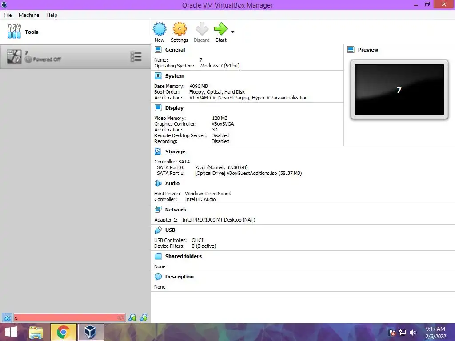This screenshot has height=341, width=455.
Task: Click the Base Memory value 4096 MB
Action: pos(199,86)
